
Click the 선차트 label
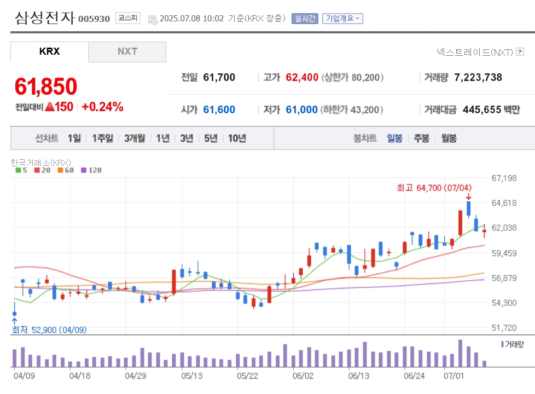click(46, 138)
